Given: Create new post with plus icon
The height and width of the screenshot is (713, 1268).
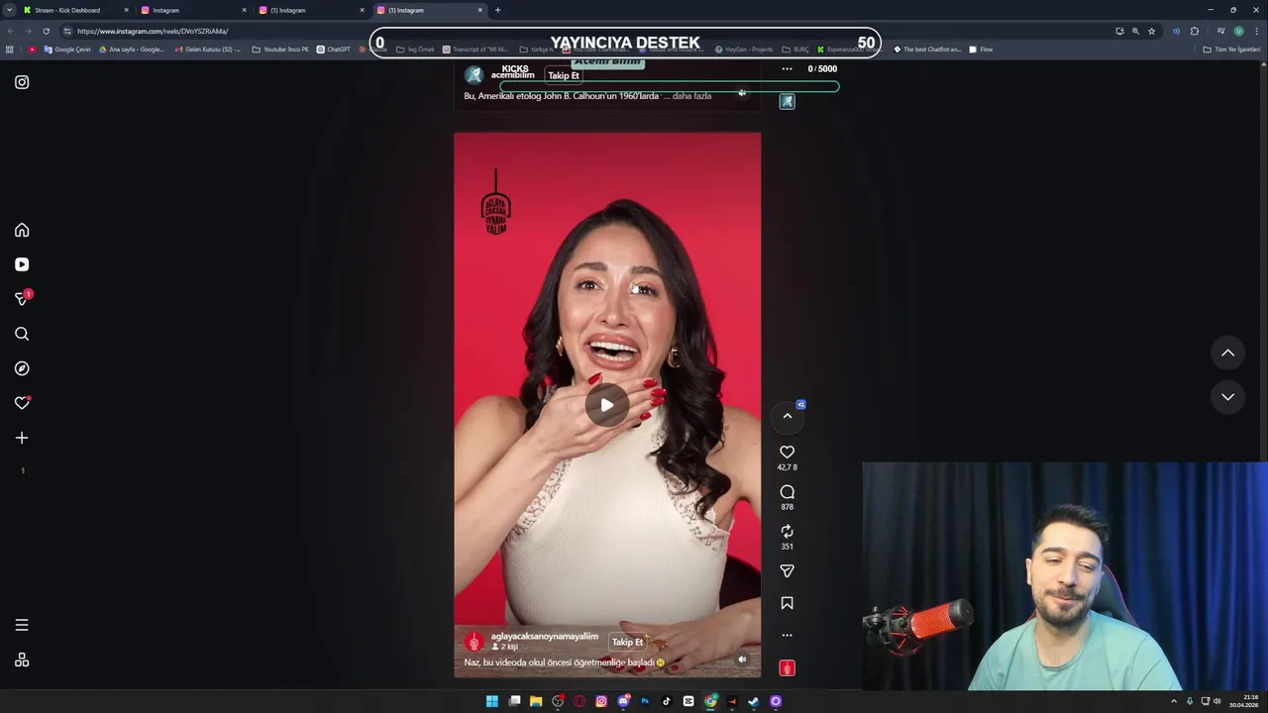Looking at the screenshot, I should [x=22, y=438].
